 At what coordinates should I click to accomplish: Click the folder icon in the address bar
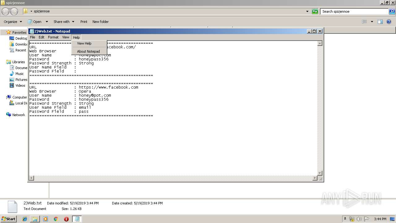26,11
